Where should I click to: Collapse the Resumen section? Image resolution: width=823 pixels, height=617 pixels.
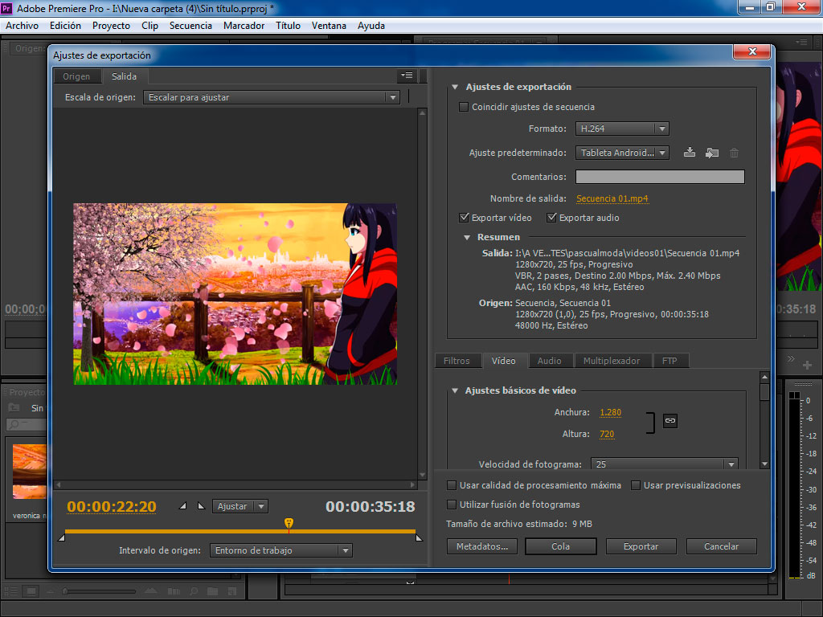[x=467, y=238]
